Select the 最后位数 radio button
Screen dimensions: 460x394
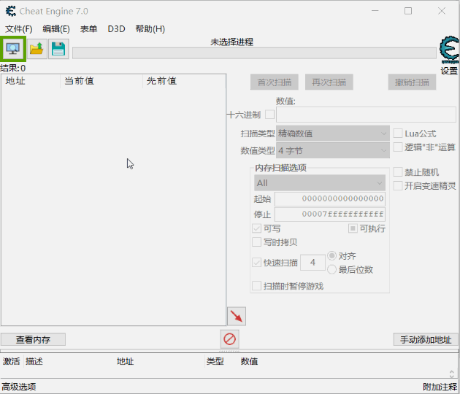point(331,269)
